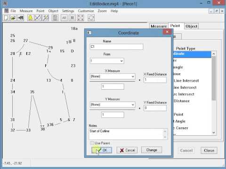Select 'Line Intersect' in Point Type list
226x169 pixels.
point(186,81)
